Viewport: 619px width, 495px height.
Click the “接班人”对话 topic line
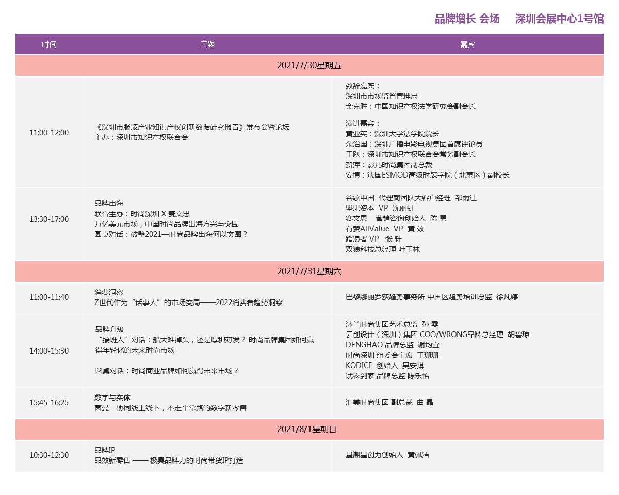pos(205,345)
